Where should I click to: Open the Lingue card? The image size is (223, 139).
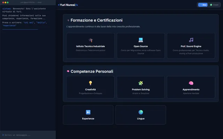(141, 115)
